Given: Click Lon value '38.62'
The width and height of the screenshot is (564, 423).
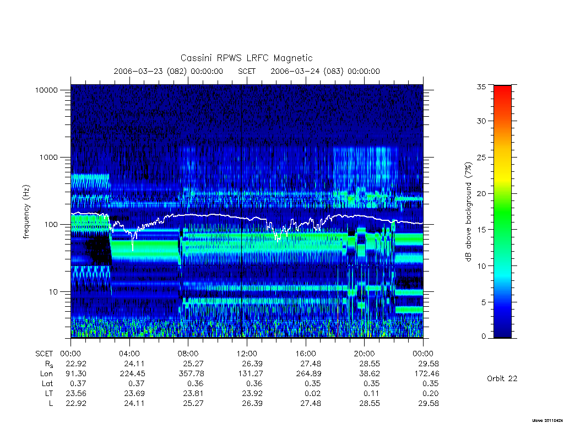Looking at the screenshot, I should click(x=370, y=374).
